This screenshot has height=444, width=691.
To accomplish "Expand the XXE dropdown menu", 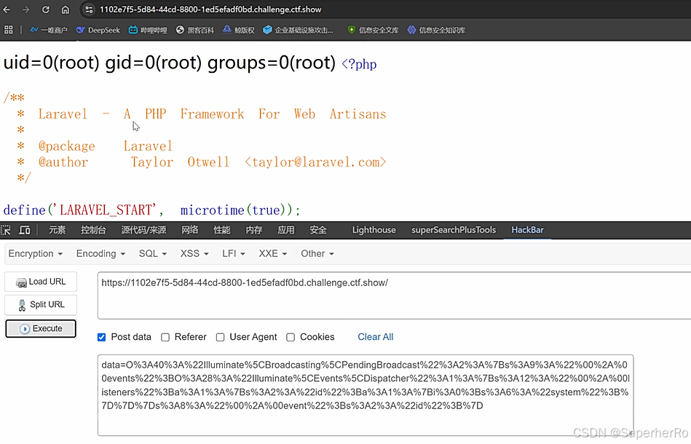I will [x=273, y=254].
